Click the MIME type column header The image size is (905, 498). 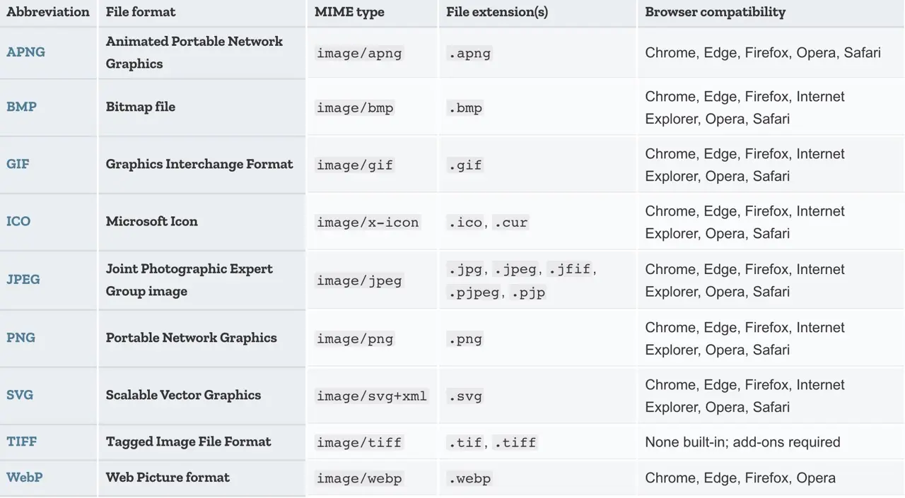[349, 12]
